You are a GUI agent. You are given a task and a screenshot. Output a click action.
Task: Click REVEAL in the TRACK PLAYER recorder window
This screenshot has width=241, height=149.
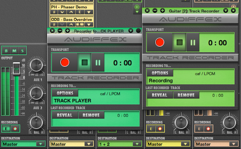pos(65,115)
